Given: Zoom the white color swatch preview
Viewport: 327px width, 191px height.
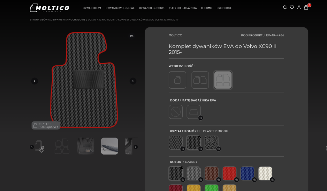Looking at the screenshot, I should 272,180.
